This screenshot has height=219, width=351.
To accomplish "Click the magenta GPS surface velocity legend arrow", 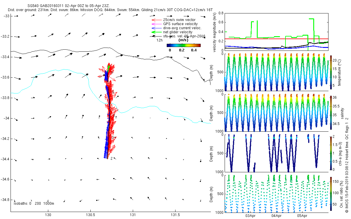I will coord(156,24).
